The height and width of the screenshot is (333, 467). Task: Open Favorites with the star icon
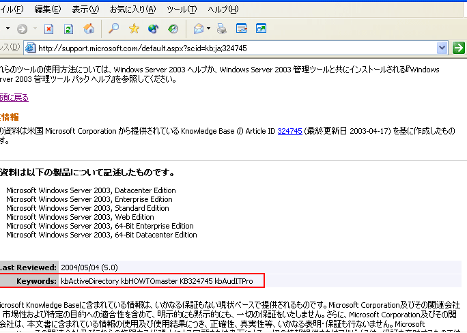coord(134,29)
